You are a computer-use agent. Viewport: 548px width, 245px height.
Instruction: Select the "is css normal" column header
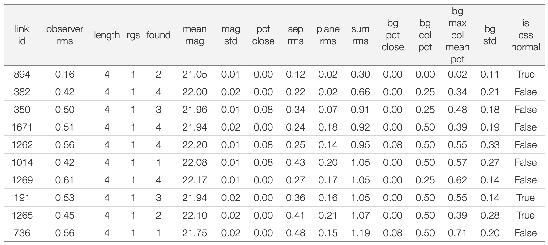[x=525, y=35]
